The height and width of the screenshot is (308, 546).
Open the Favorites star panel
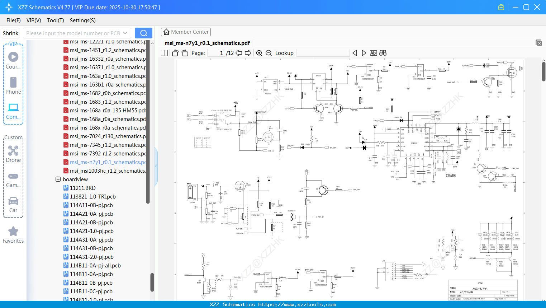[13, 235]
